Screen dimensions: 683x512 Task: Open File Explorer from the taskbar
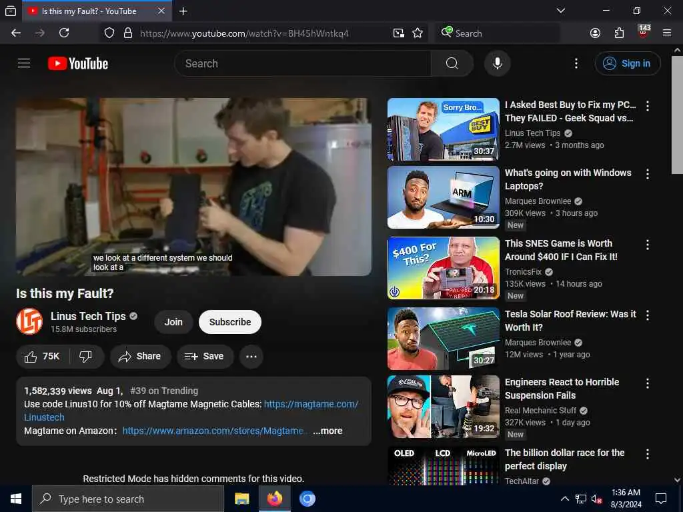click(241, 499)
